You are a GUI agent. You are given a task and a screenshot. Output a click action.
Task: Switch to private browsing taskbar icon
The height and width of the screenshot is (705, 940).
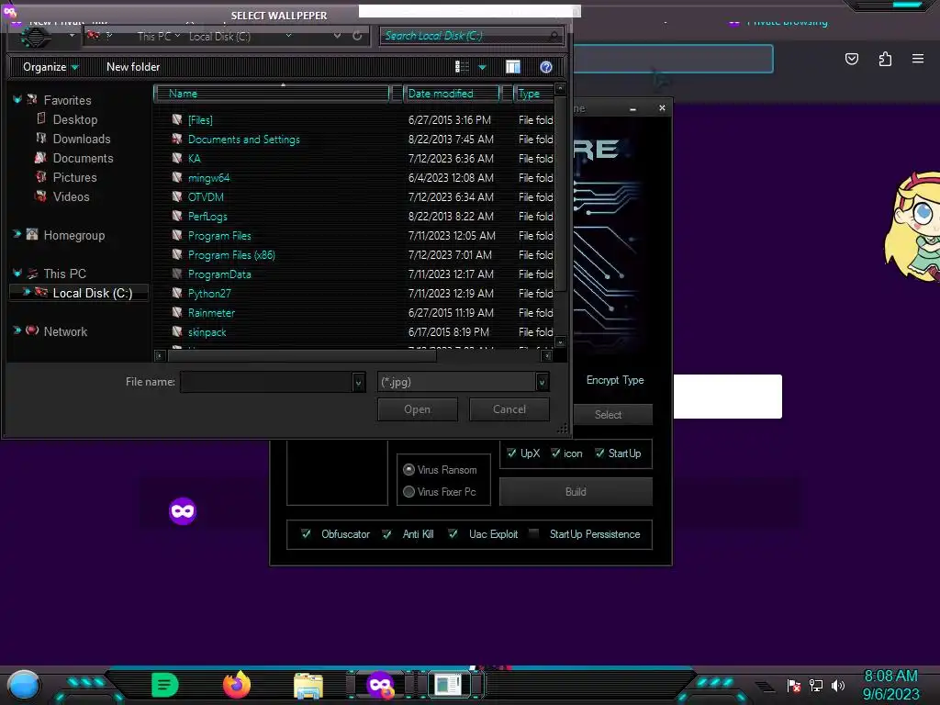tap(381, 685)
